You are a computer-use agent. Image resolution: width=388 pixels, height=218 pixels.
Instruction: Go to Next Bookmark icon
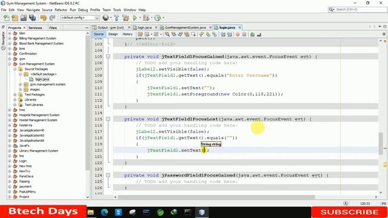tap(208, 35)
